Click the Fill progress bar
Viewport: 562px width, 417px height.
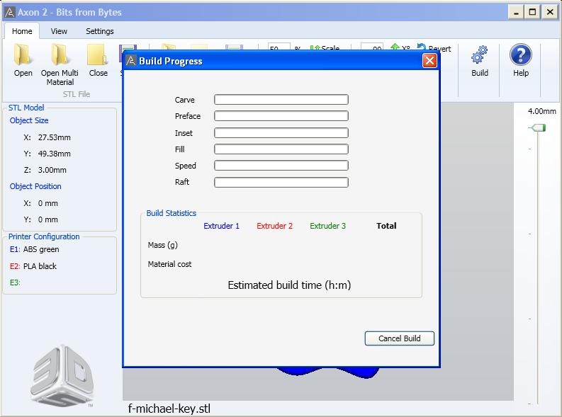pyautogui.click(x=281, y=149)
